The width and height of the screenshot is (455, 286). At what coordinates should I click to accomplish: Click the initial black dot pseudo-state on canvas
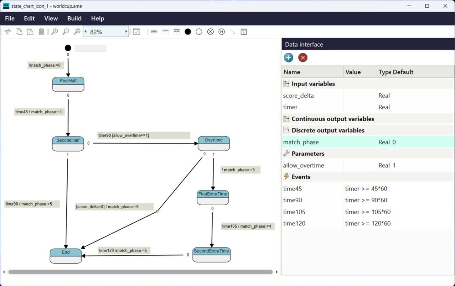[68, 48]
